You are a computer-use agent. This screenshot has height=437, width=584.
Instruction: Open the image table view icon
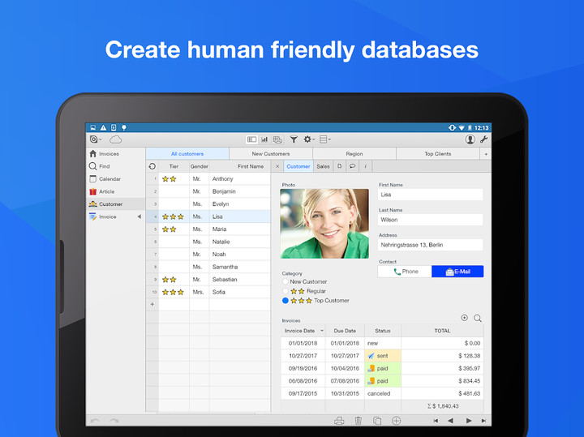click(277, 139)
